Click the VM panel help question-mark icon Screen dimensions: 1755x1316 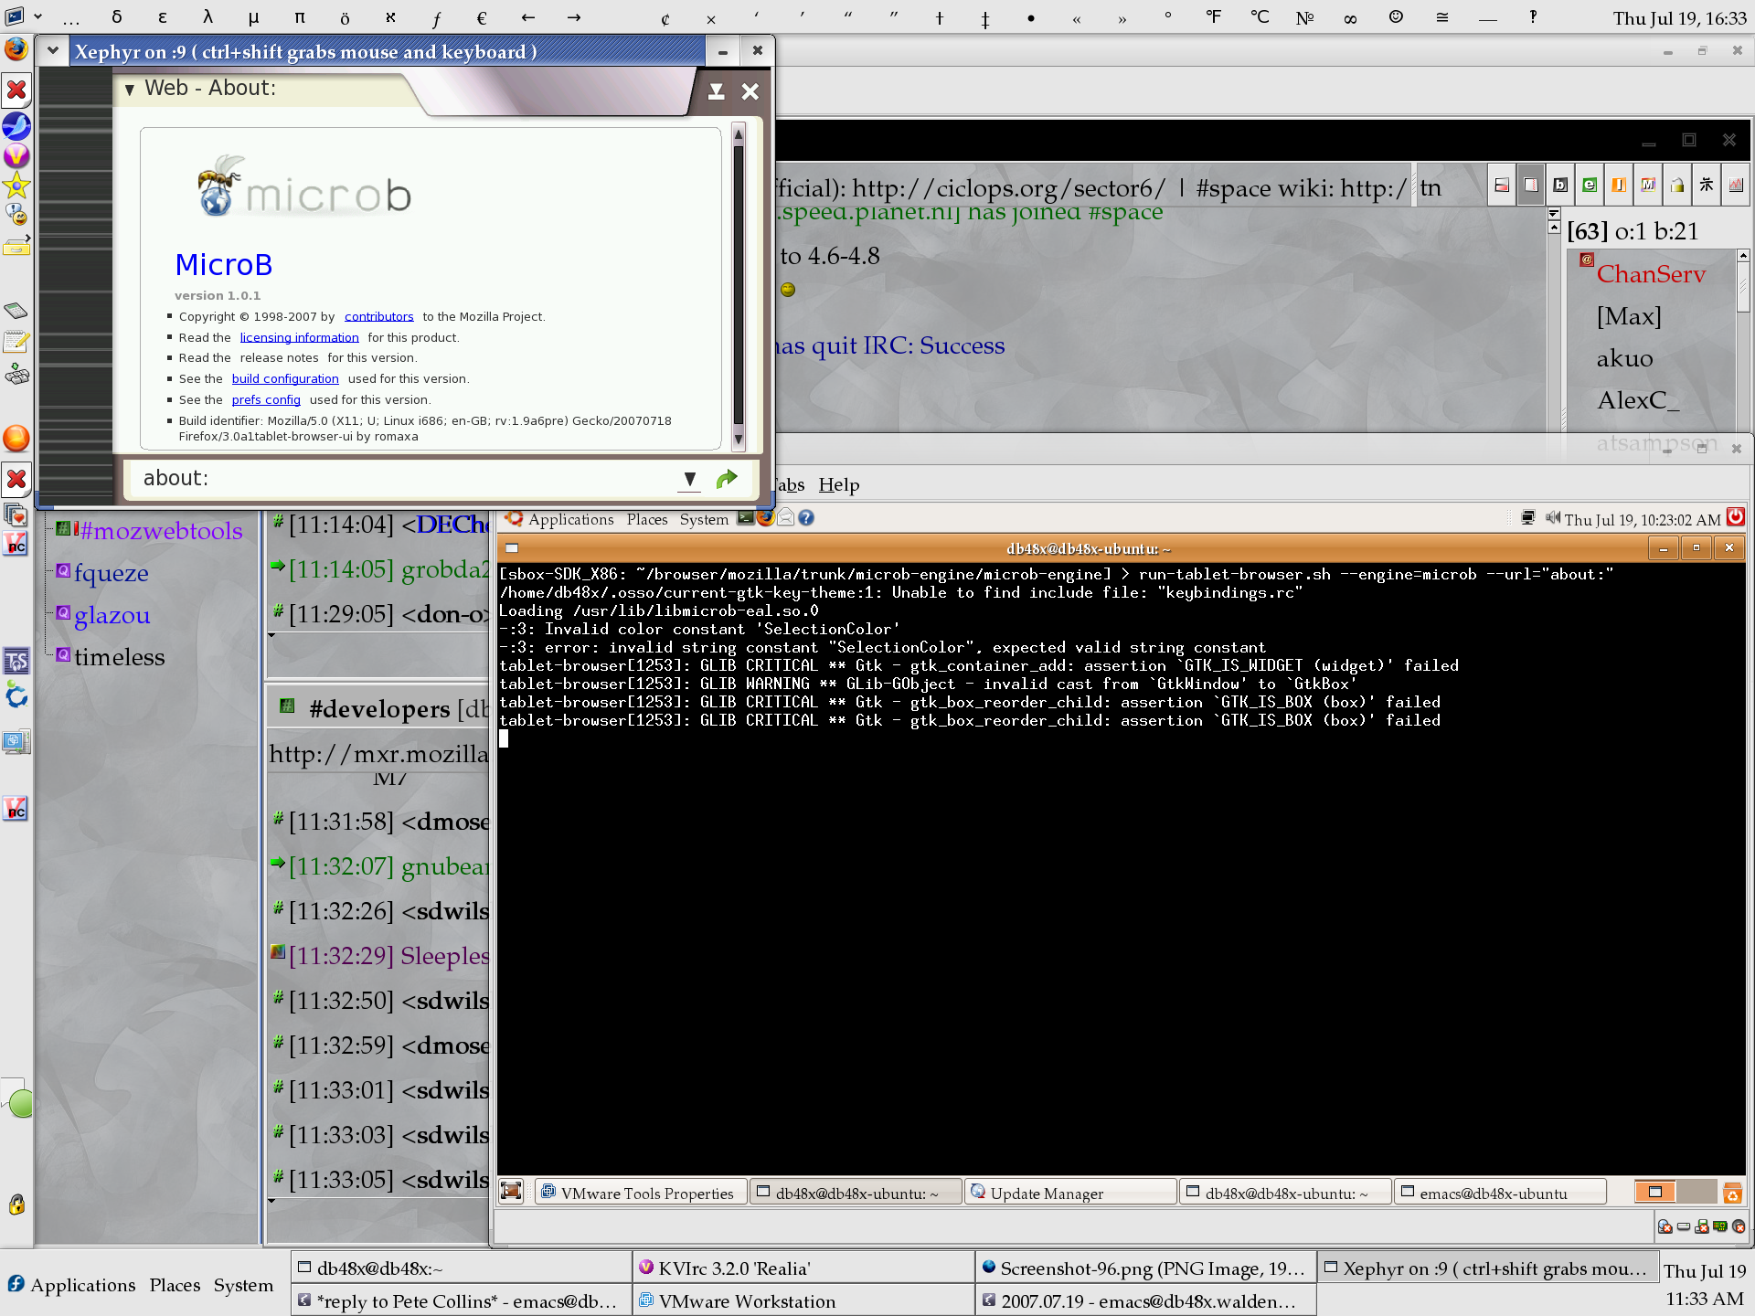point(805,518)
